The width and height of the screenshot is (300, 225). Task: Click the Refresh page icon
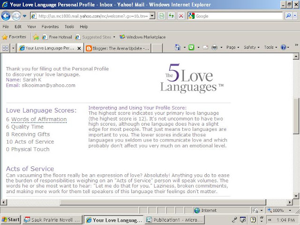[x=172, y=16]
